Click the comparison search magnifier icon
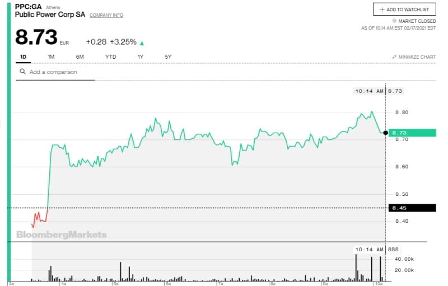This screenshot has height=286, width=448. pos(22,72)
